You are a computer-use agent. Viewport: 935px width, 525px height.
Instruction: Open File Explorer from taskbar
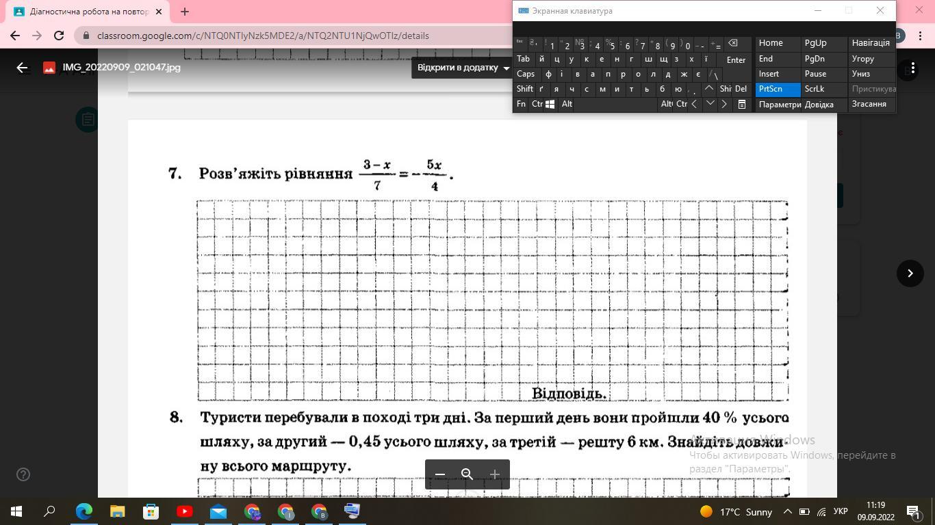[117, 511]
